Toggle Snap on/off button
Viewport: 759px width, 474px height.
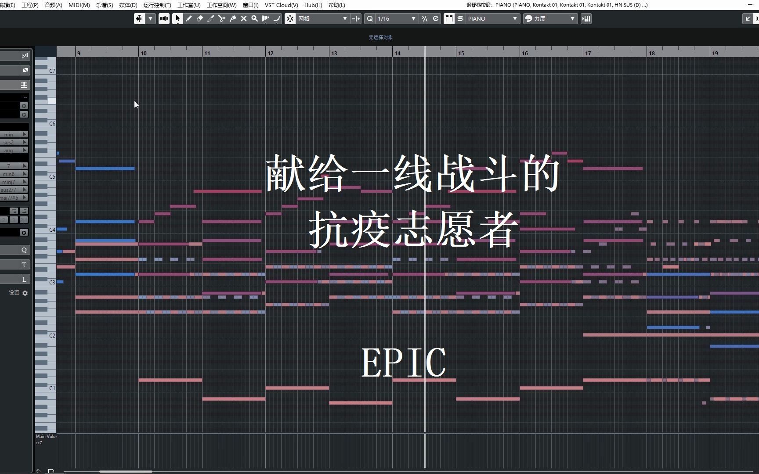290,18
